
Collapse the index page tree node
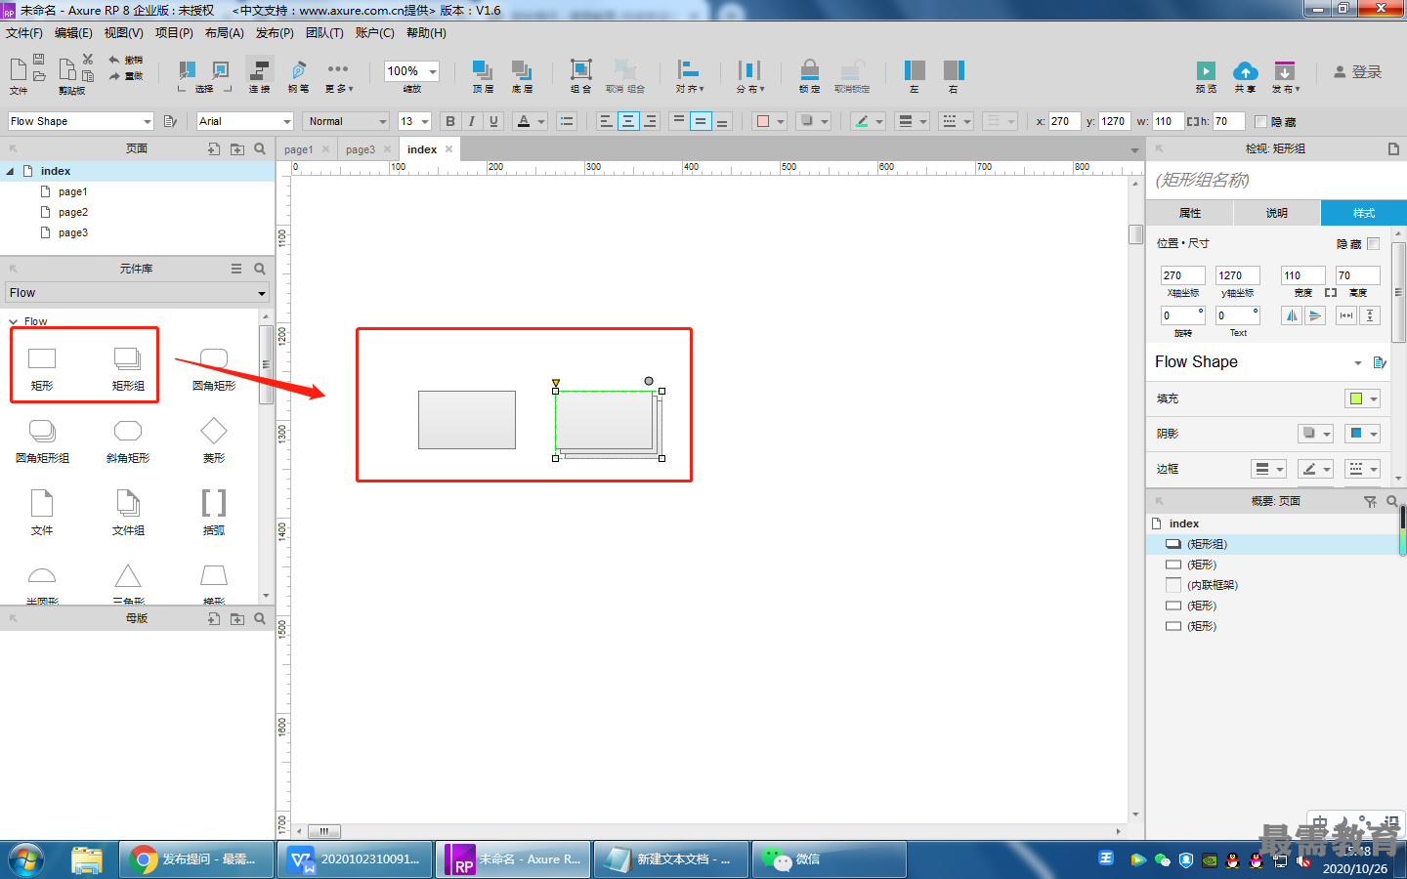point(10,171)
